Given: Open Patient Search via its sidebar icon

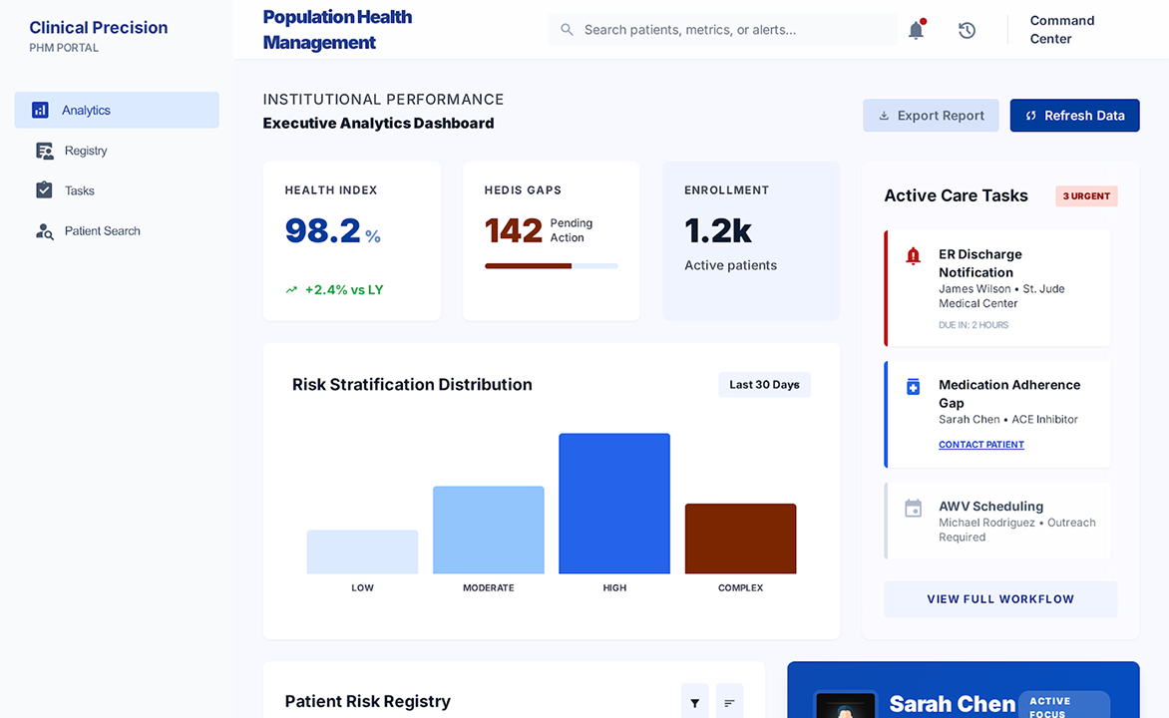Looking at the screenshot, I should tap(44, 230).
